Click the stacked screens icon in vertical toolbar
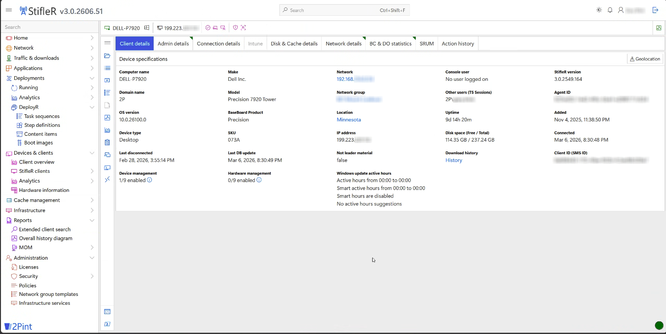Screen dimensions: 666x334 tap(107, 155)
